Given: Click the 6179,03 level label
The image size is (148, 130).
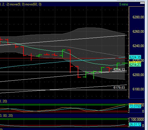Looking at the screenshot, I should pos(119,88).
